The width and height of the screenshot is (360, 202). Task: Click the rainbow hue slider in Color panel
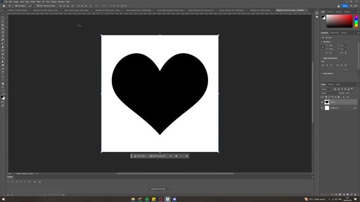pos(356,21)
